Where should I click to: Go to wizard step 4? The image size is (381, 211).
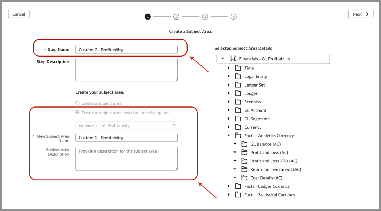pyautogui.click(x=233, y=17)
